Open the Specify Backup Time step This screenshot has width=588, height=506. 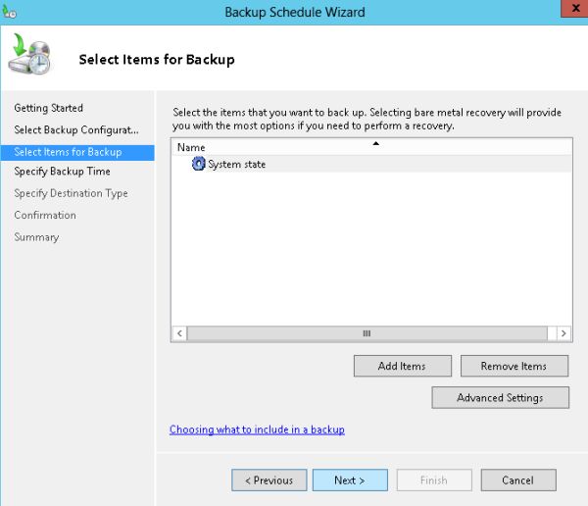63,172
